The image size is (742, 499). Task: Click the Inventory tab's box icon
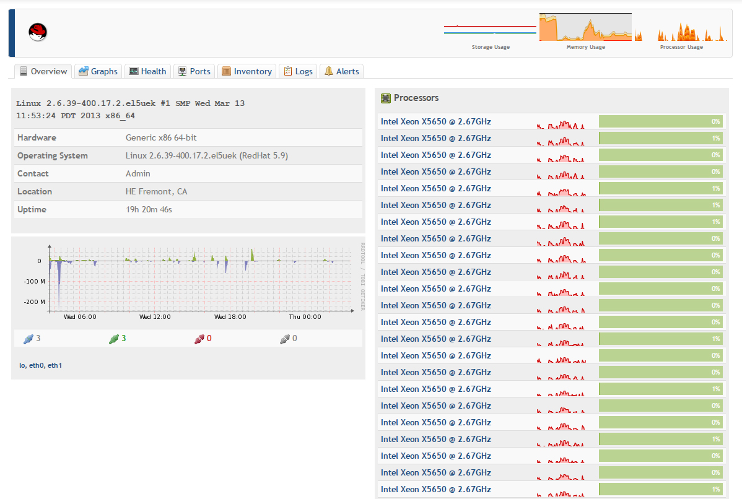[226, 71]
